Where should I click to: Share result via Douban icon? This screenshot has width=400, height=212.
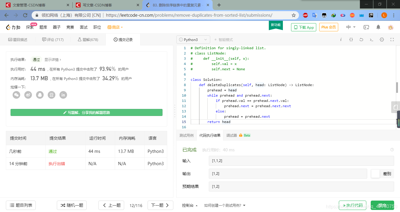coord(52,95)
